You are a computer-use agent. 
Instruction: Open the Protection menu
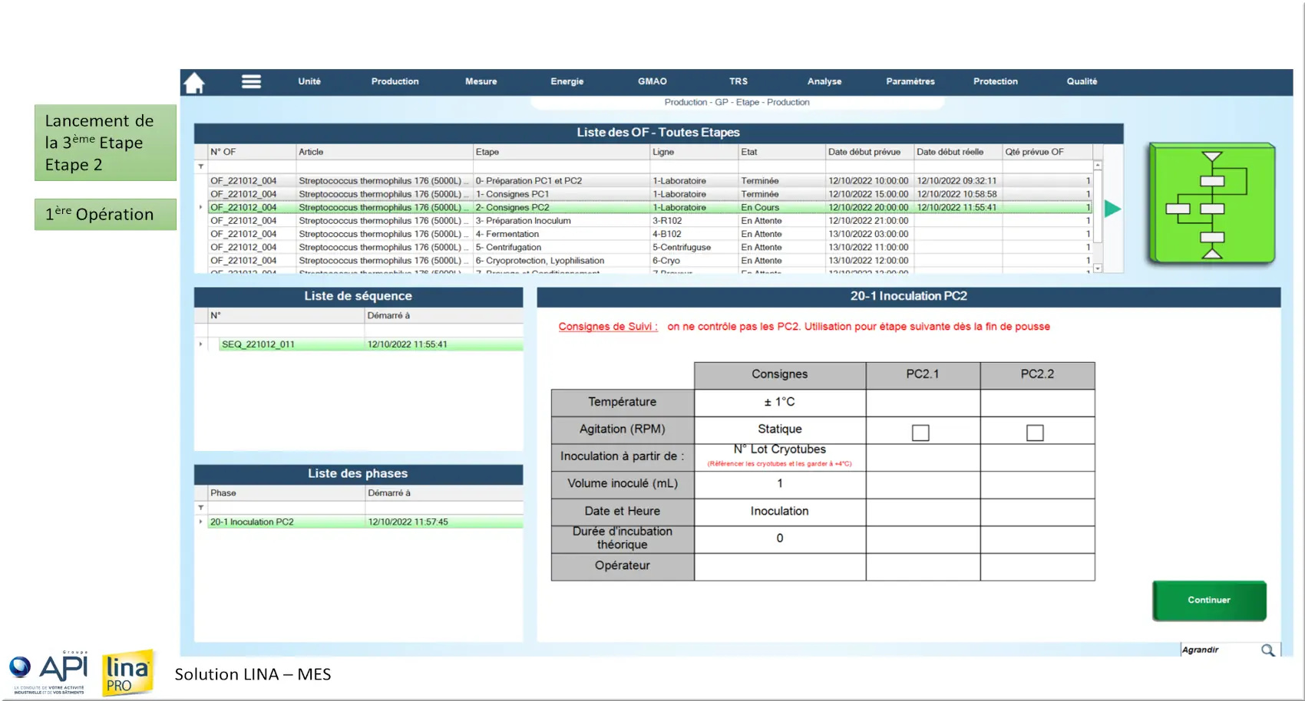click(996, 81)
